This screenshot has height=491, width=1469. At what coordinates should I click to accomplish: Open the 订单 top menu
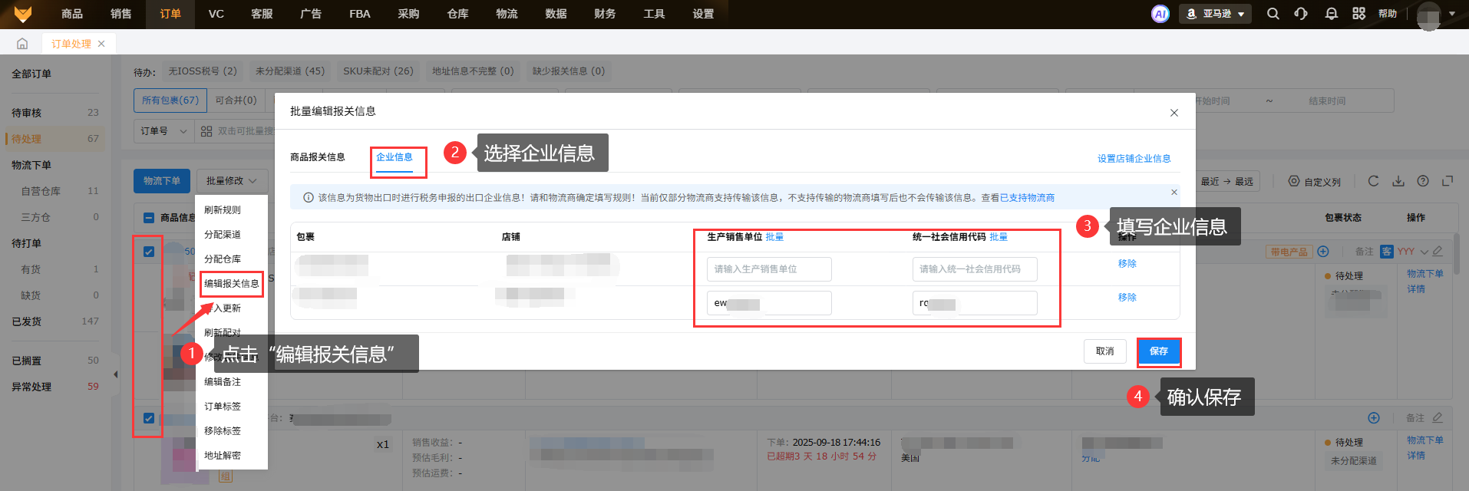[x=170, y=14]
